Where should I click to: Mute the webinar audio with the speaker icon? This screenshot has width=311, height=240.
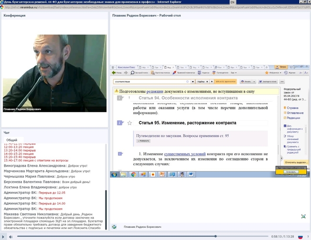(x=11, y=237)
